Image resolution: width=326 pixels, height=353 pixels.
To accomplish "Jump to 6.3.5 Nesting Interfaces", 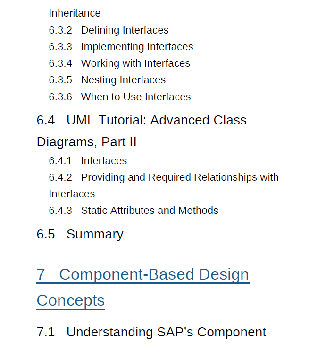I will 123,80.
